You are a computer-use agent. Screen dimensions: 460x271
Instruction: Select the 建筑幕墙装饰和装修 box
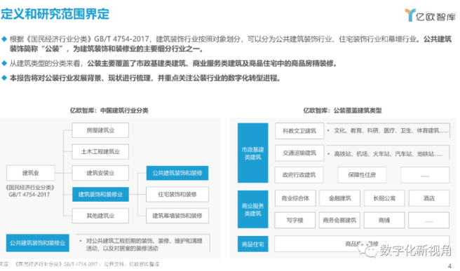(x=177, y=216)
